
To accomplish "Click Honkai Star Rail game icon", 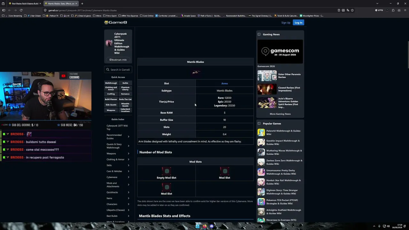I will click(261, 182).
